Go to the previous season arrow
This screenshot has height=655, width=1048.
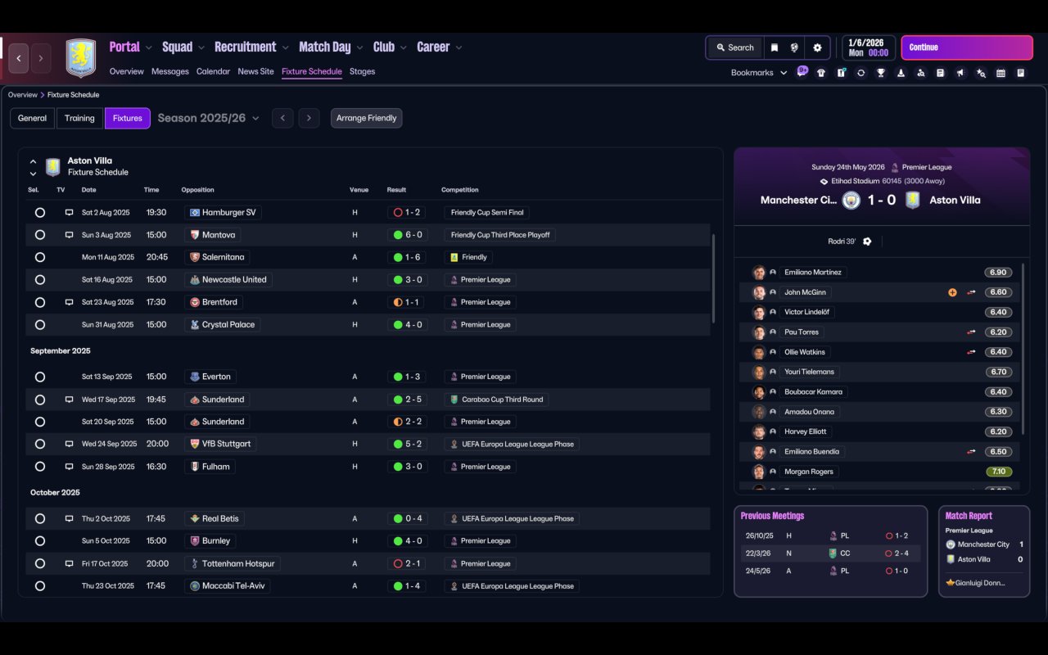[x=282, y=118]
